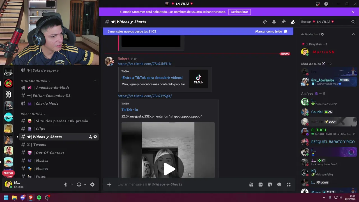Image resolution: width=359 pixels, height=202 pixels.
Task: Select the crossed-out frog server icon
Action: pos(8,83)
